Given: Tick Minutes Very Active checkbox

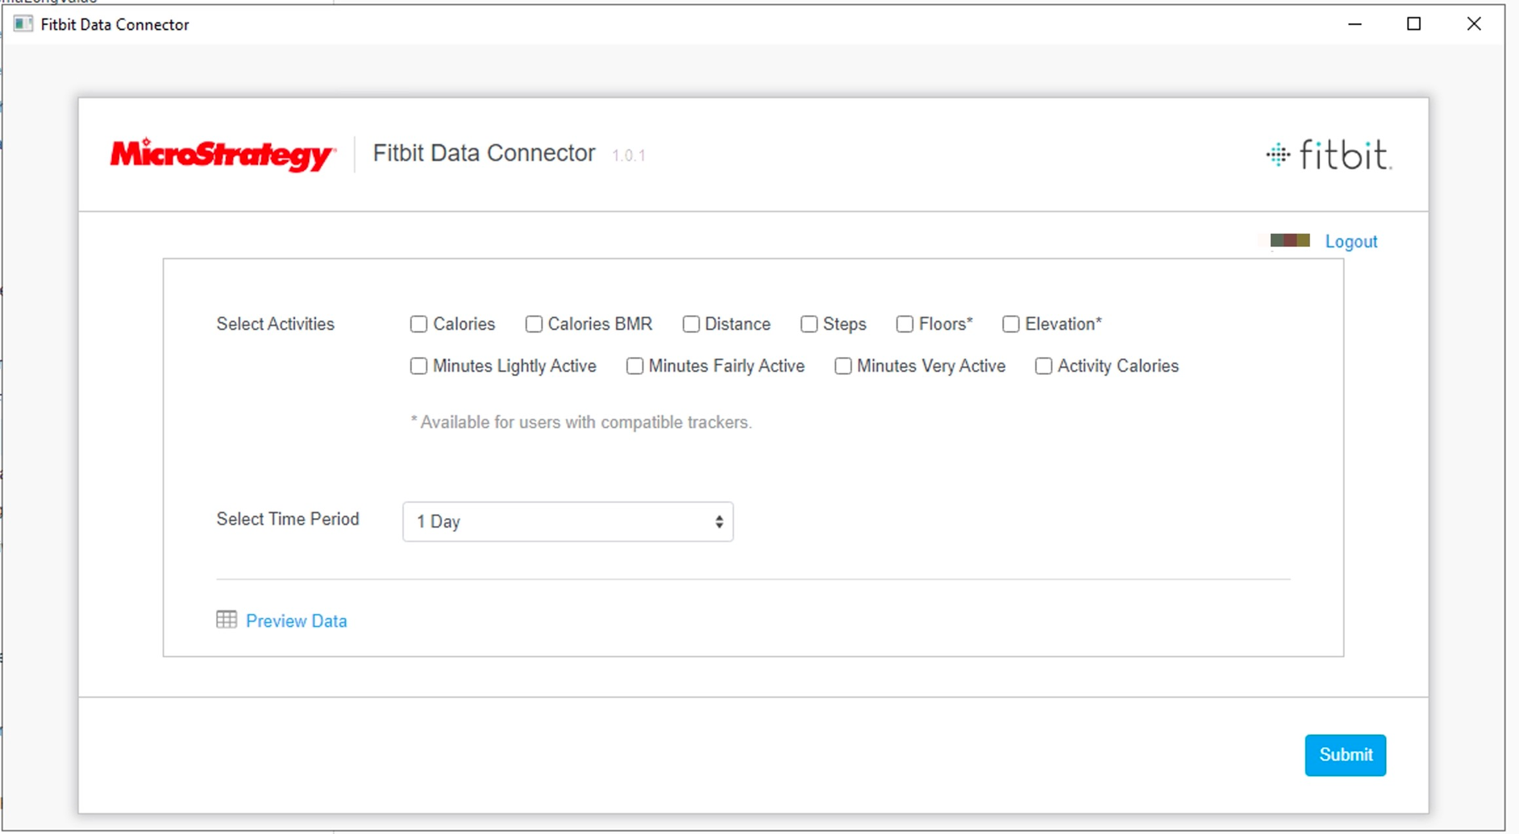Looking at the screenshot, I should click(x=843, y=367).
